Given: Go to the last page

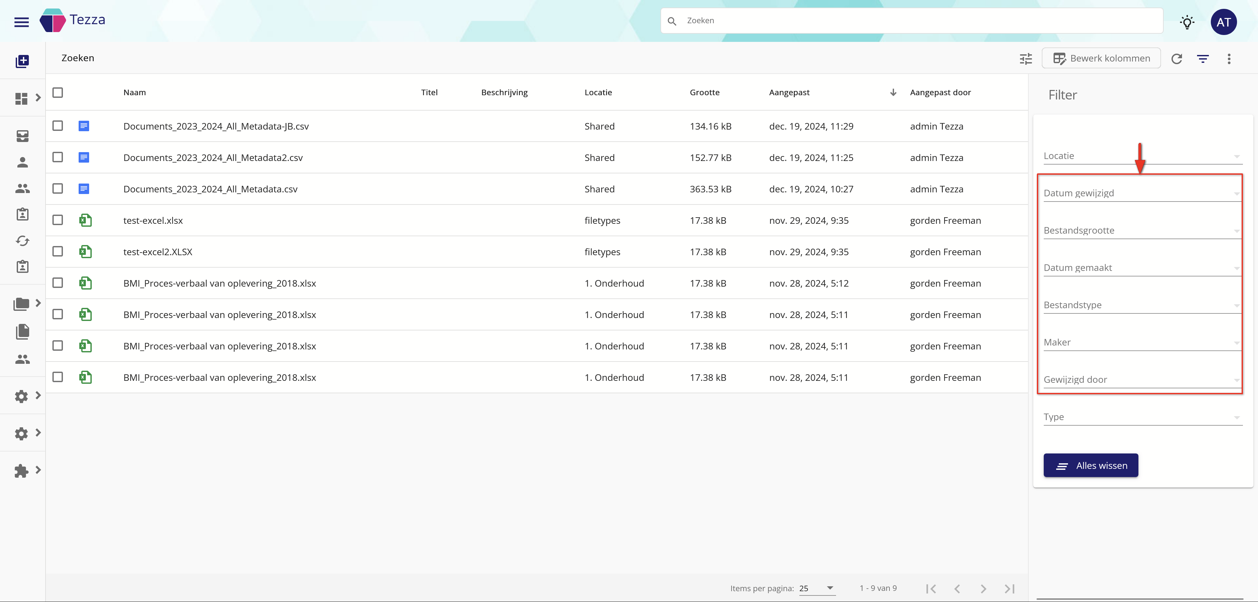Looking at the screenshot, I should pos(1009,588).
